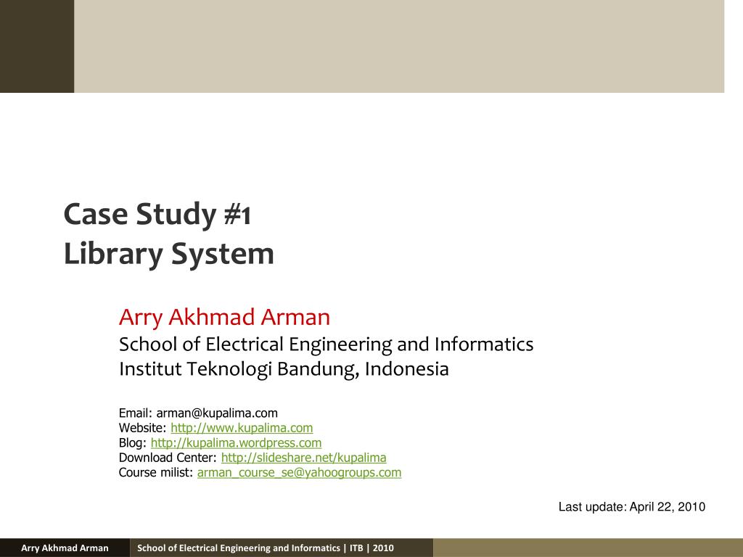Click the beige header banner area
Image resolution: width=743 pixels, height=557 pixels.
tap(399, 45)
